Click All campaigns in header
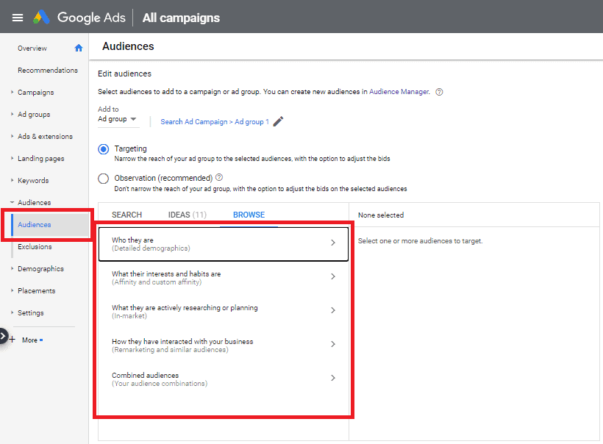This screenshot has width=603, height=444. pyautogui.click(x=181, y=18)
